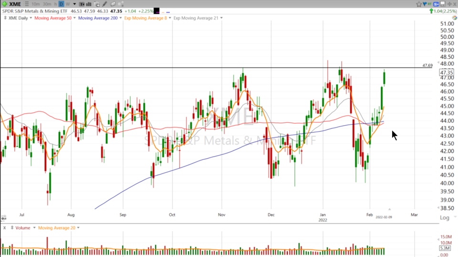Open Exp Moving Average 8 dropdown arrow

170,18
